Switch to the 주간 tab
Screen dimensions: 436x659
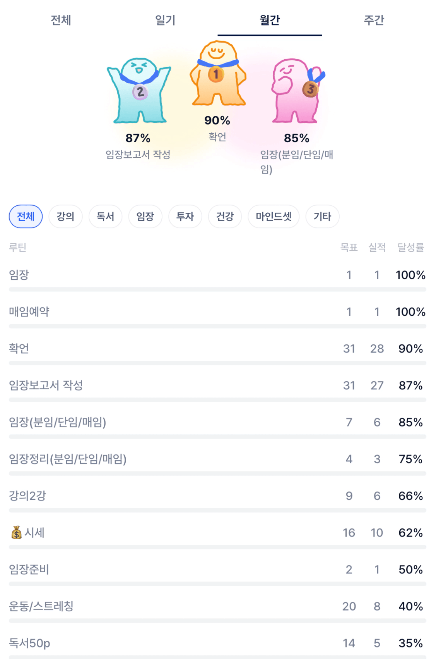coord(374,20)
